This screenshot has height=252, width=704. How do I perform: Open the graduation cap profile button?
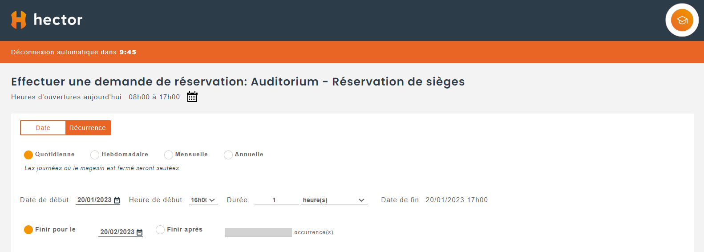pos(682,20)
